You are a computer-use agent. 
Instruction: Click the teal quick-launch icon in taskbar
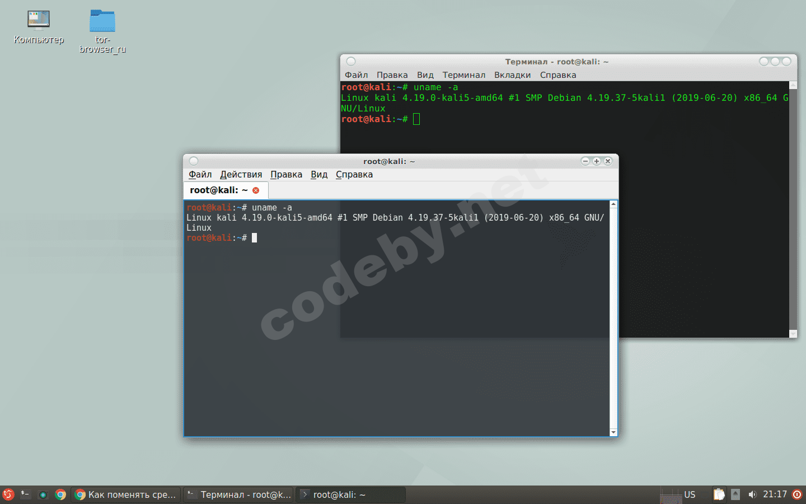point(43,494)
